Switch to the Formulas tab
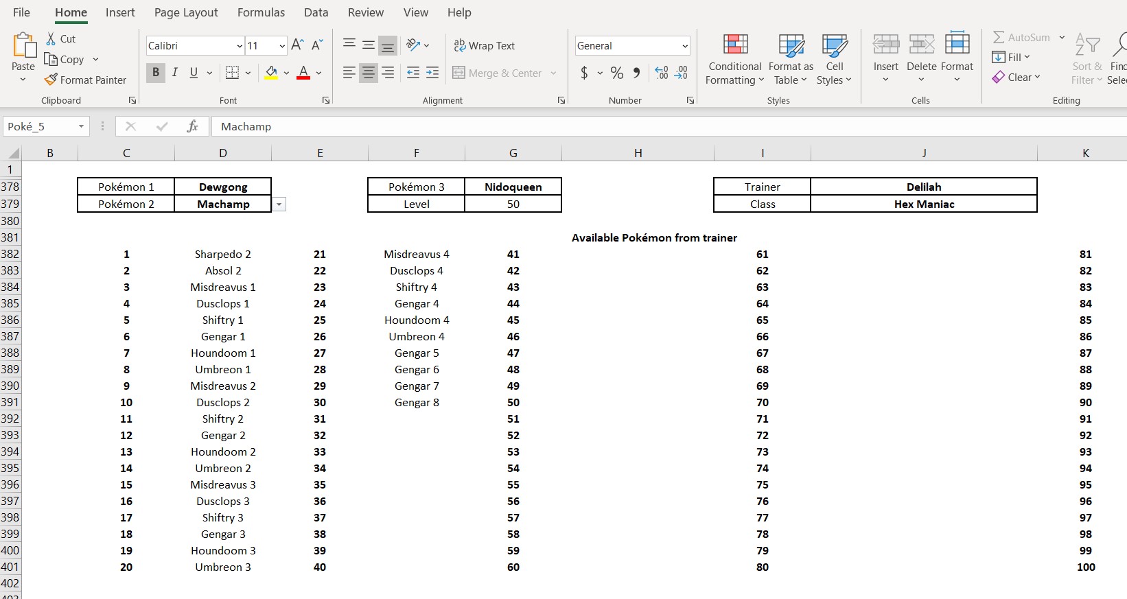Viewport: 1127px width, 599px height. click(x=261, y=12)
